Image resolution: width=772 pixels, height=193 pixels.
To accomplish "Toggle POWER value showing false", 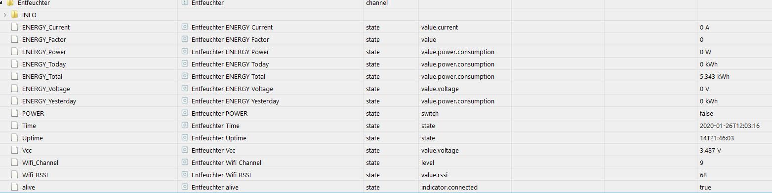I will pyautogui.click(x=706, y=113).
